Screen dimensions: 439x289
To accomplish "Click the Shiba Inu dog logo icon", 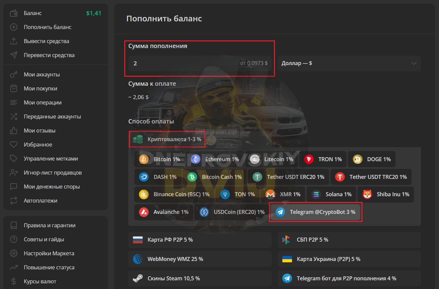I will click(x=367, y=194).
